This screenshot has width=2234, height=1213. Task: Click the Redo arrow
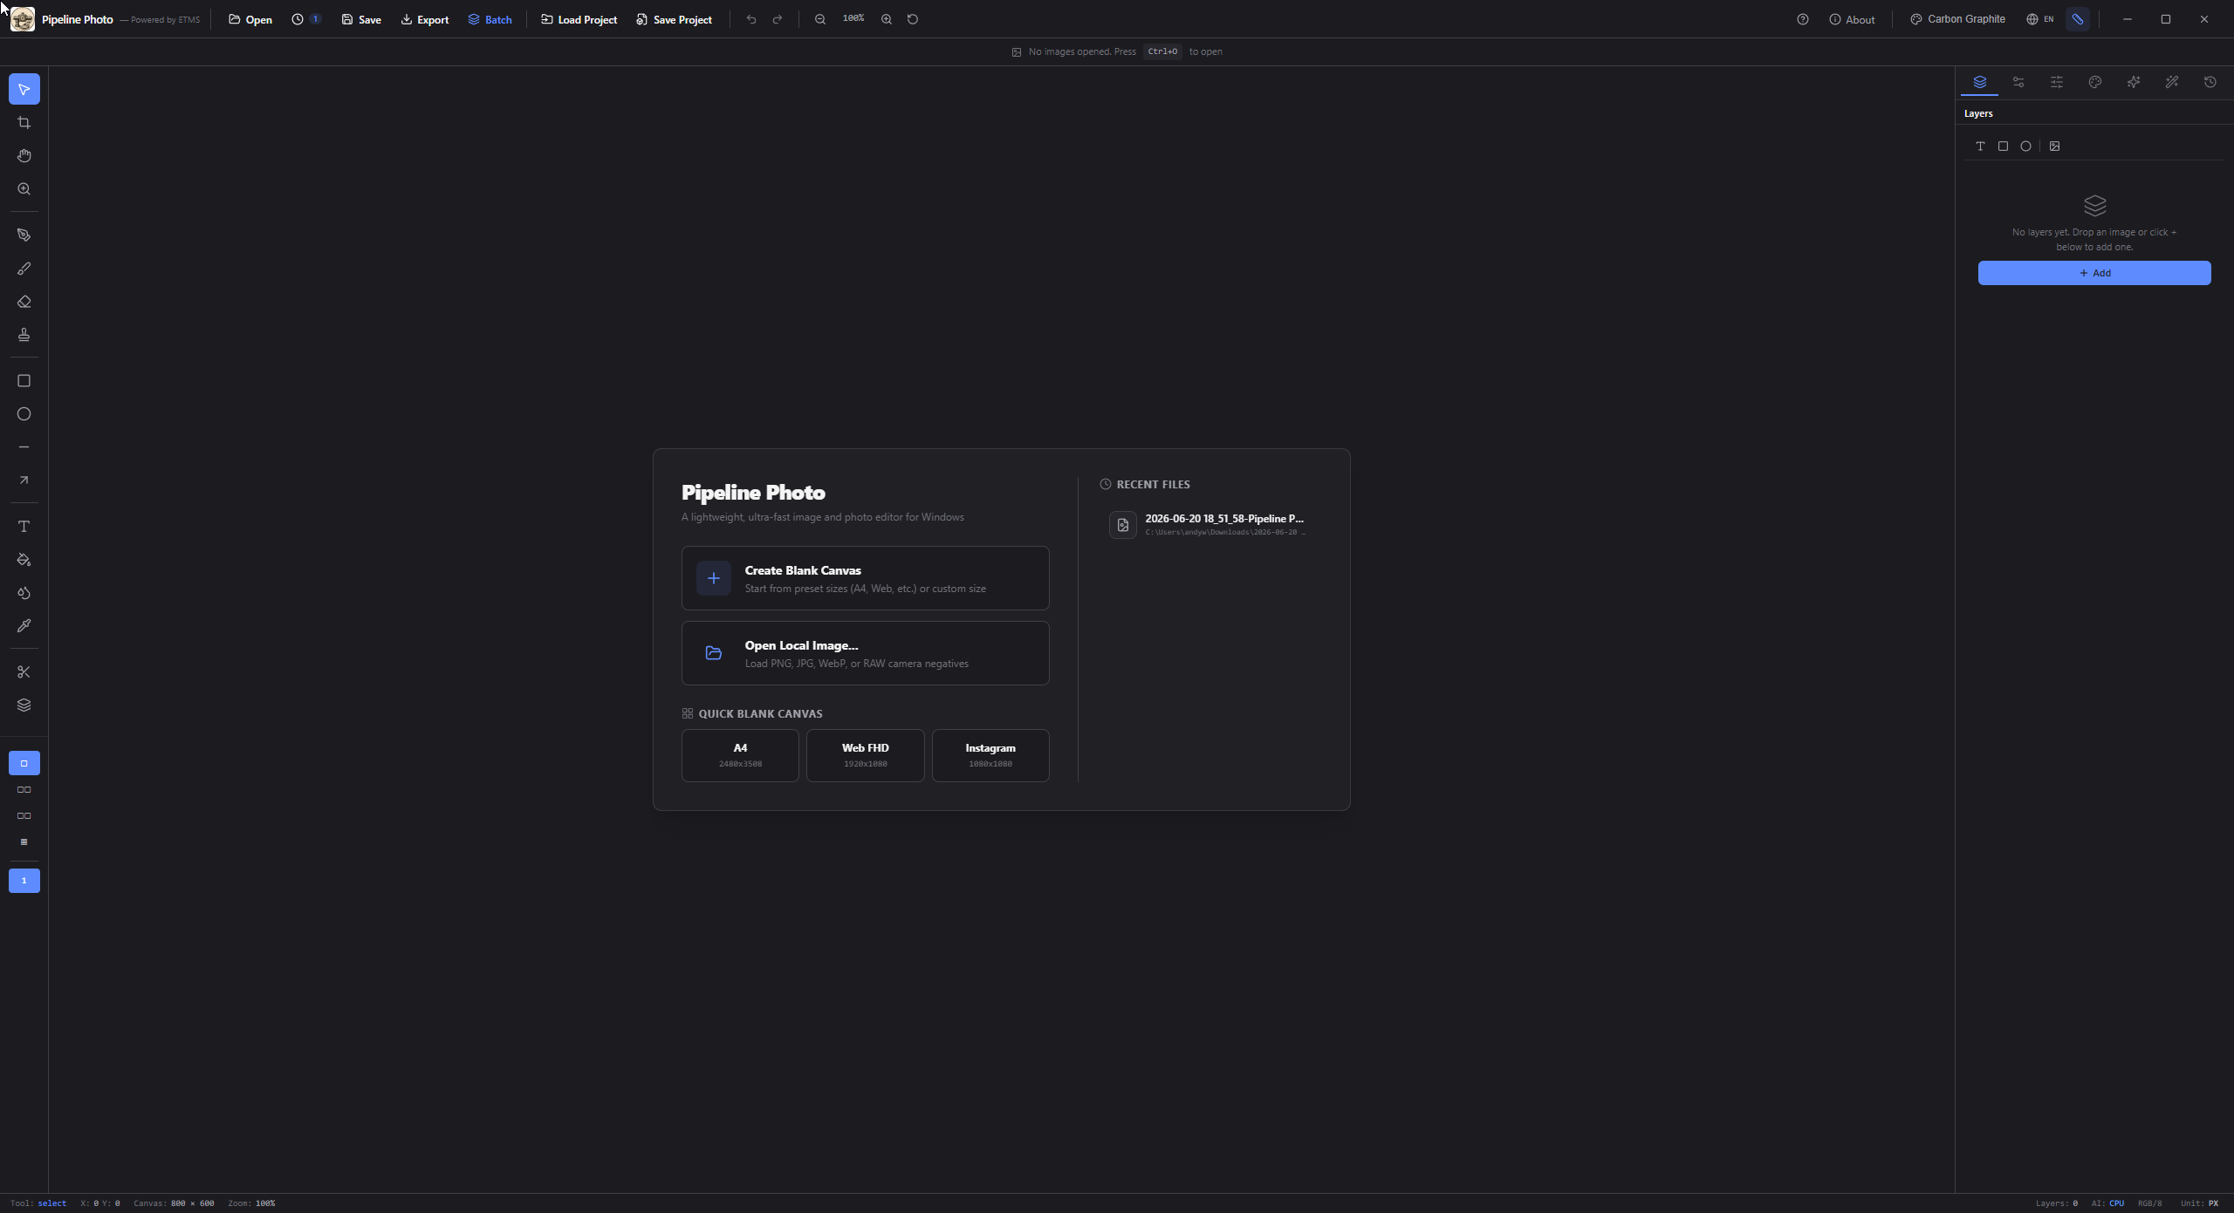pos(777,19)
